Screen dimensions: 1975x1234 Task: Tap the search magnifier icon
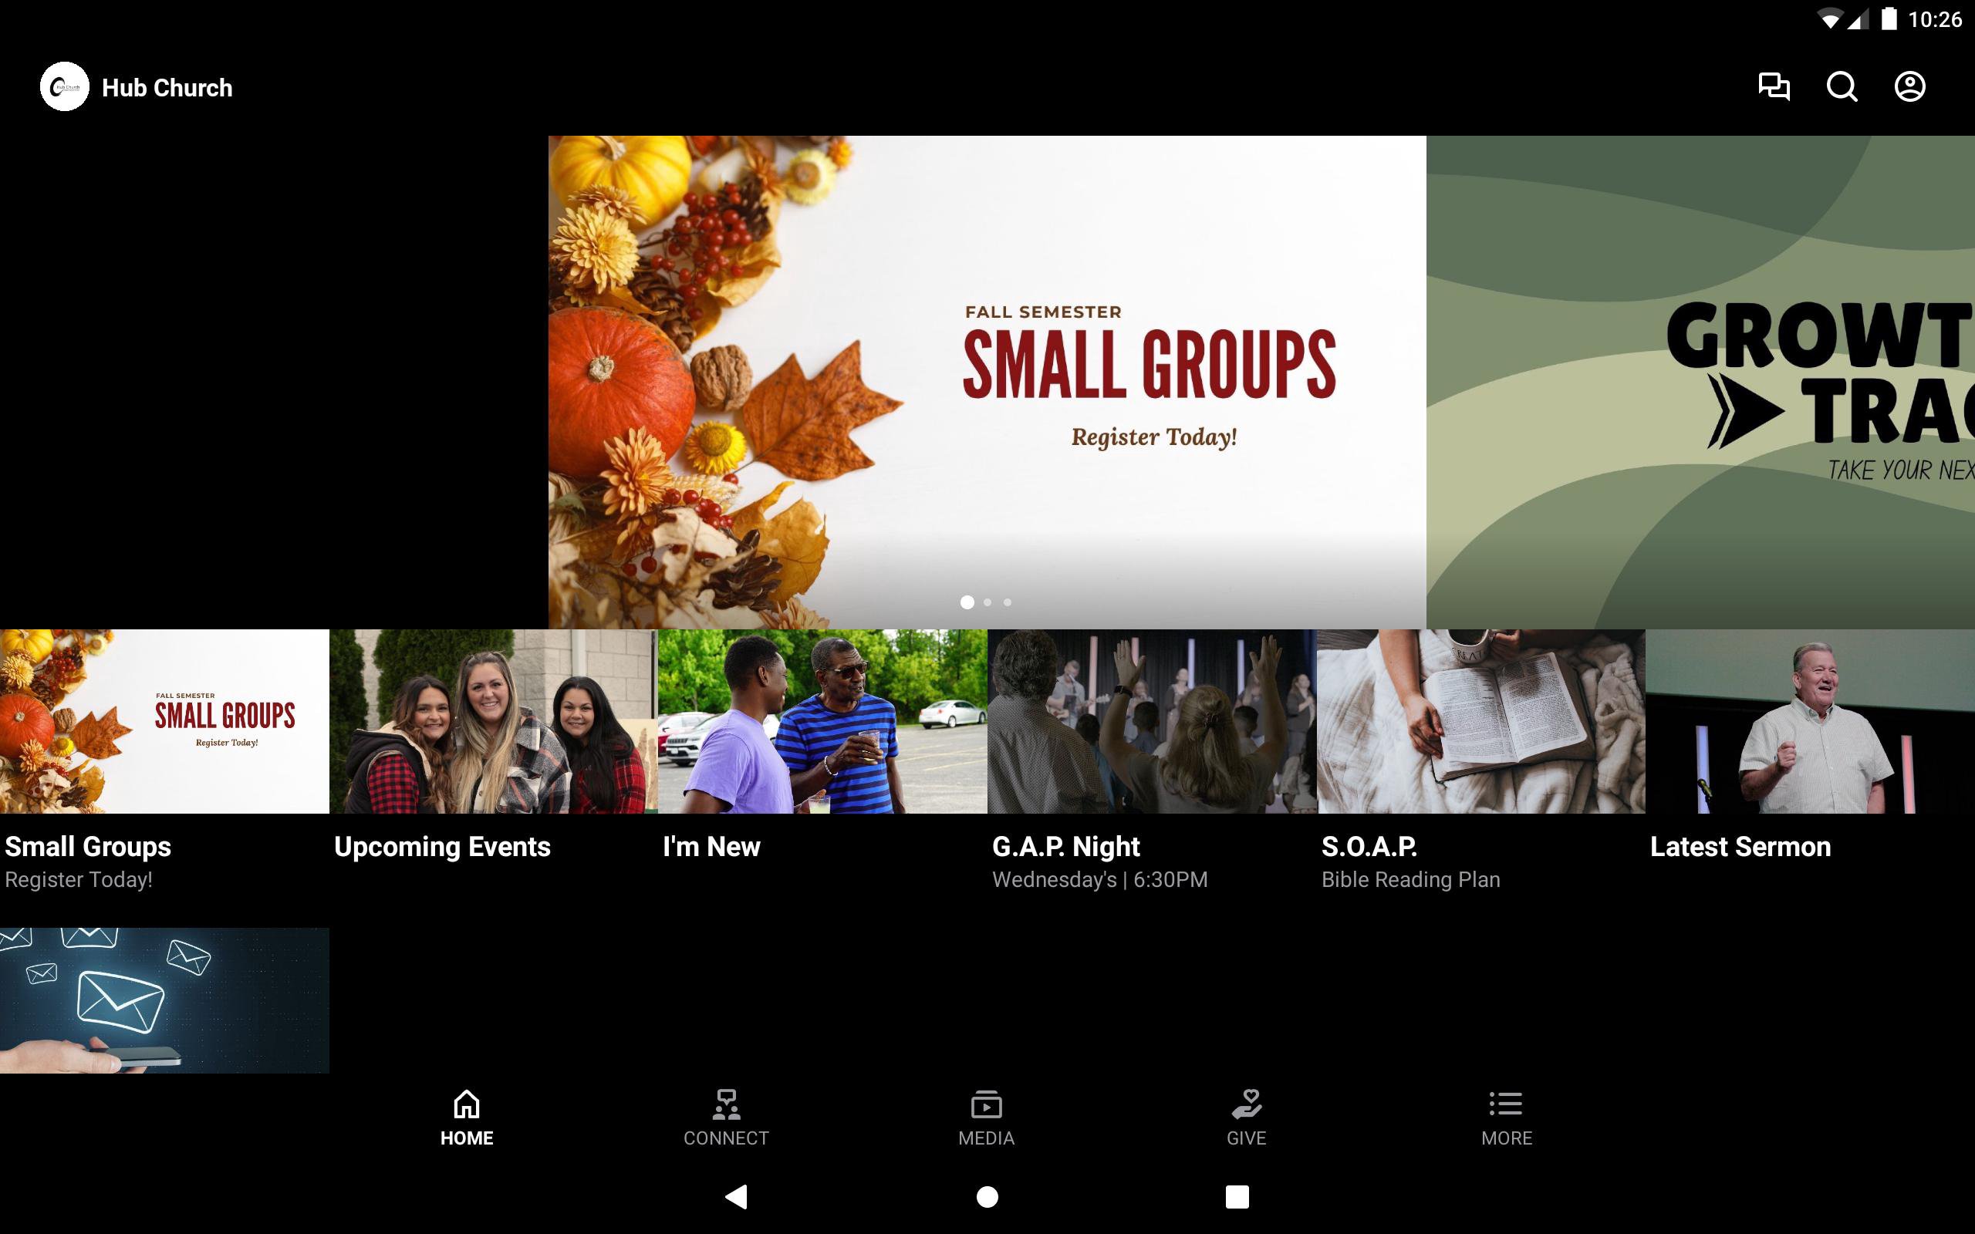1842,86
